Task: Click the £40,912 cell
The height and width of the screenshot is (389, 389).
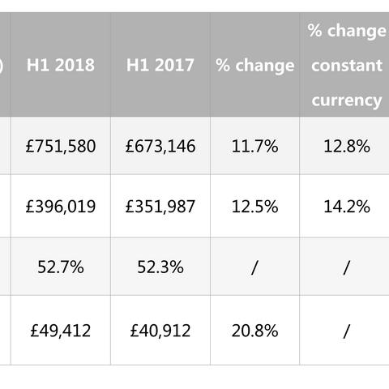Action: point(160,331)
